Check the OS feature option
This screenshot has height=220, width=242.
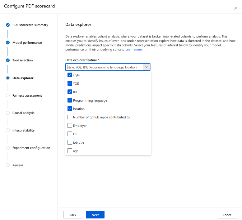coord(70,134)
